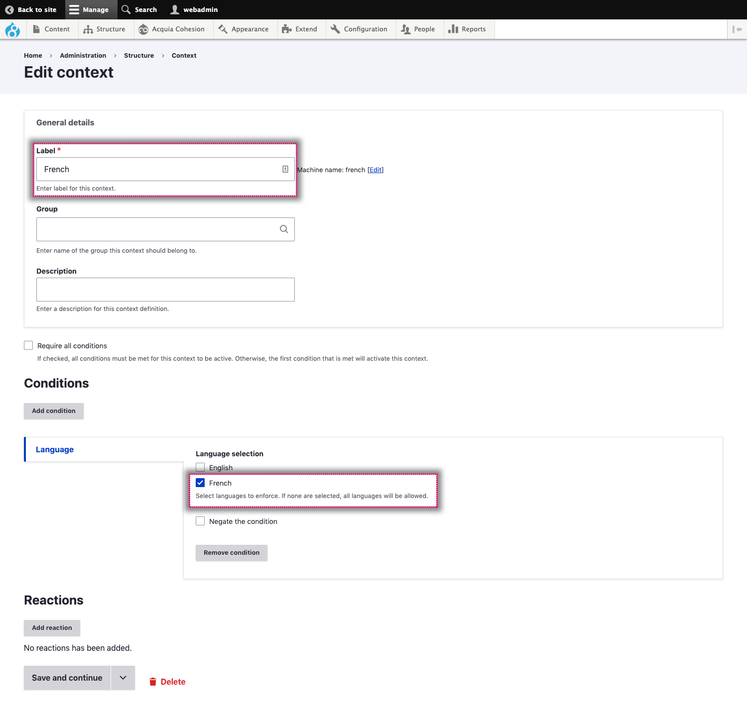This screenshot has width=747, height=710.
Task: Click the Reports bar chart icon
Action: (x=453, y=29)
